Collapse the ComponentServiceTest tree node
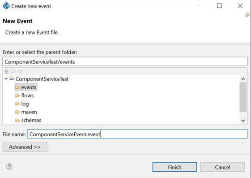This screenshot has width=251, height=178. pyautogui.click(x=6, y=79)
